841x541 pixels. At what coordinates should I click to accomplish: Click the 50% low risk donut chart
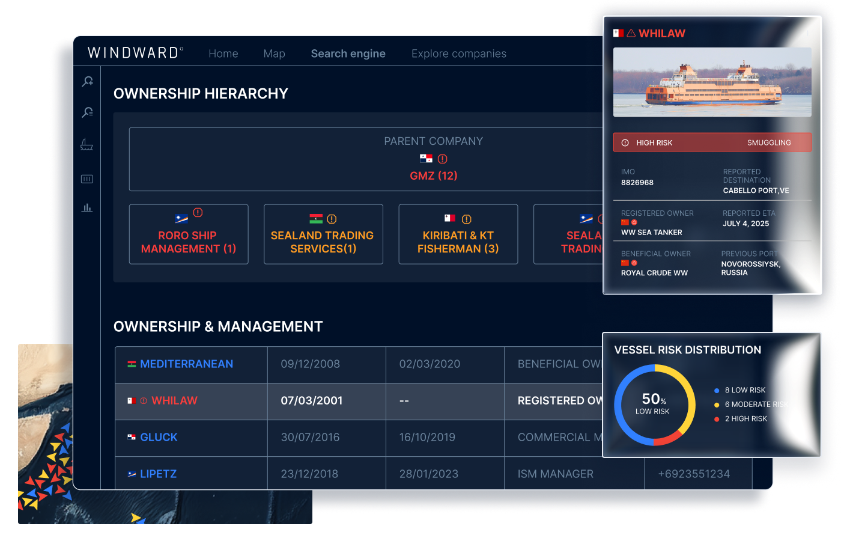click(654, 405)
